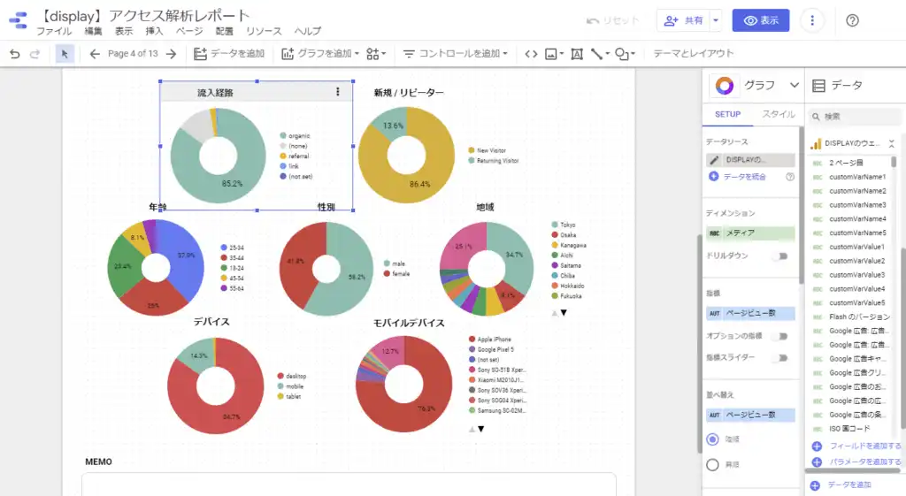The width and height of the screenshot is (906, 496).
Task: Select the 昇順 radio button
Action: [712, 464]
